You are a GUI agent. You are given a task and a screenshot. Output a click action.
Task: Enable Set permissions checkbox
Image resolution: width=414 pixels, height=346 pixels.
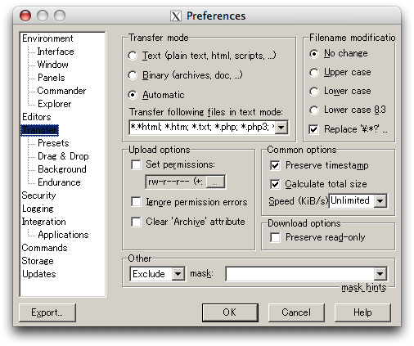click(136, 164)
